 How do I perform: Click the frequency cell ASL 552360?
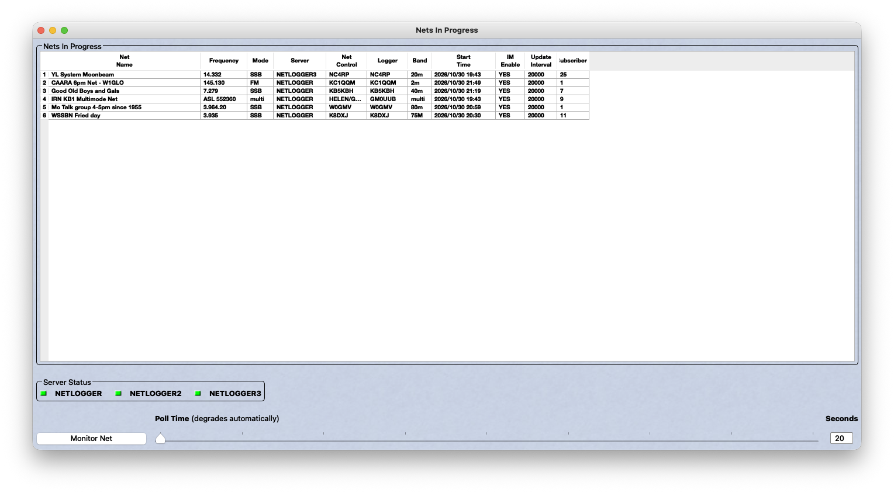[x=224, y=99]
